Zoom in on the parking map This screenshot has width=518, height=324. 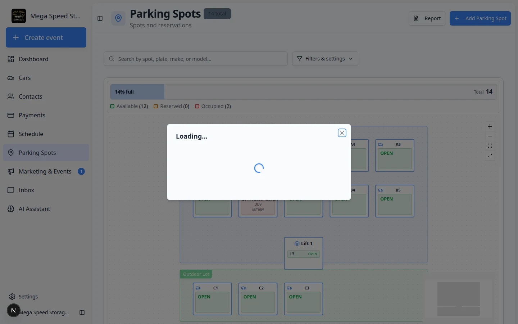pos(490,126)
